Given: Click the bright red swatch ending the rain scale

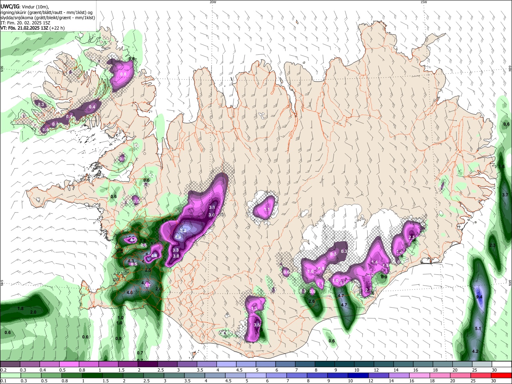Looking at the screenshot, I should click(x=501, y=375).
